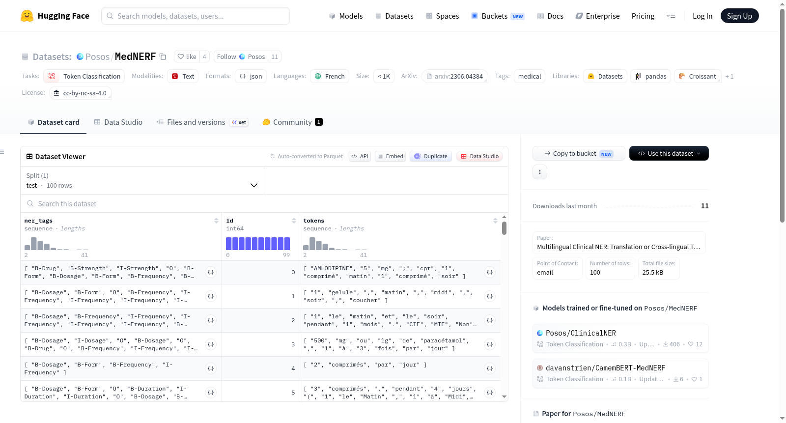Image resolution: width=786 pixels, height=423 pixels.
Task: Filter by Token Classification task tag
Action: coord(84,76)
